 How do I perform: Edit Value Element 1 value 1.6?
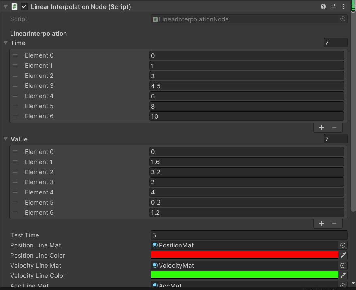pos(247,162)
